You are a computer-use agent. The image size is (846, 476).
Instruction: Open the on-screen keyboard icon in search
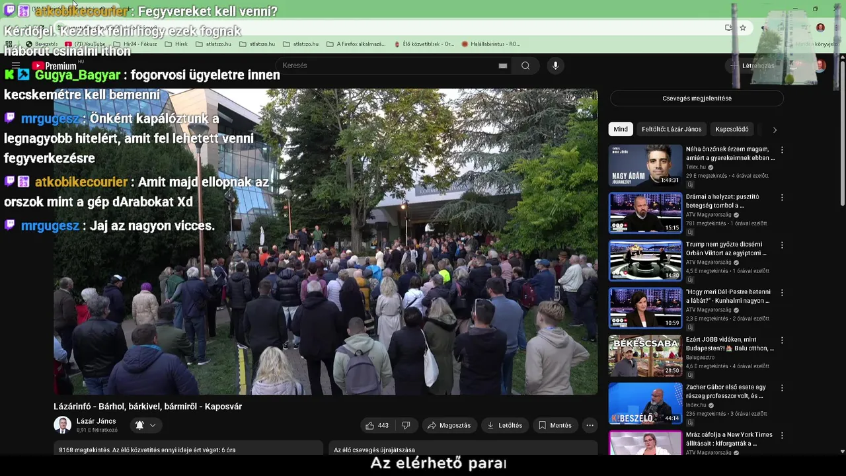(503, 65)
